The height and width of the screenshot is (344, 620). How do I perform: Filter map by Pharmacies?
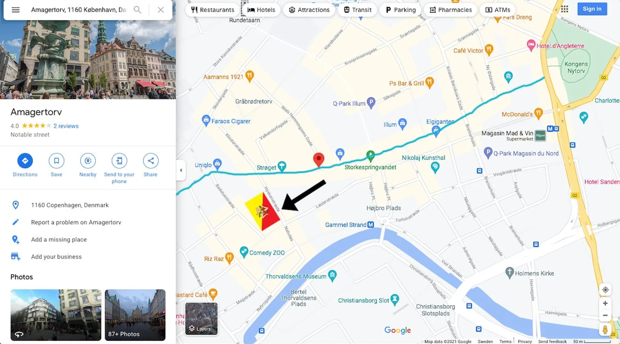[451, 10]
